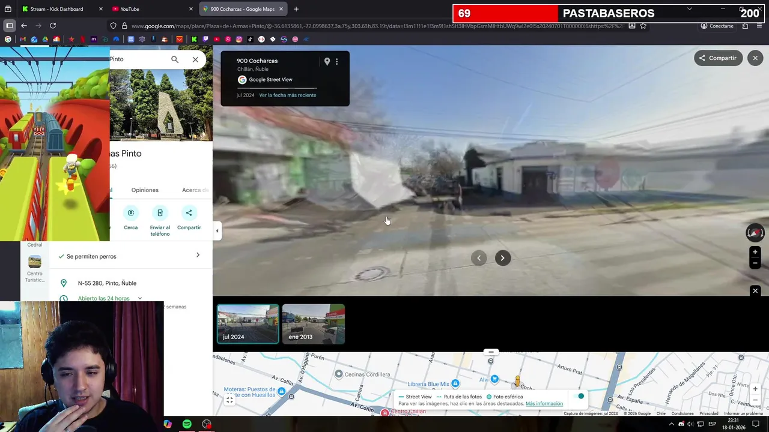Close Street View with the round X
The height and width of the screenshot is (432, 769).
[755, 58]
